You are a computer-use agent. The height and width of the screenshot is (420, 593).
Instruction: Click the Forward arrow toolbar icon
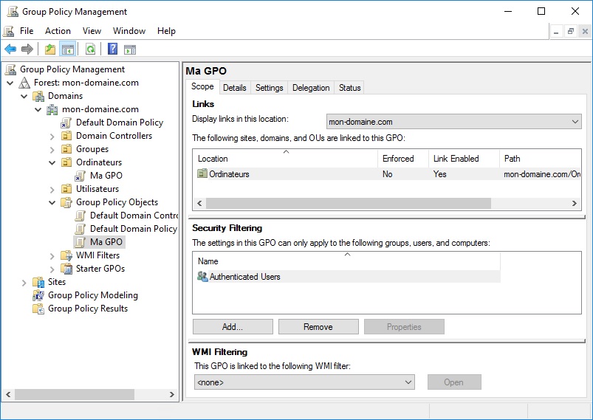click(27, 49)
